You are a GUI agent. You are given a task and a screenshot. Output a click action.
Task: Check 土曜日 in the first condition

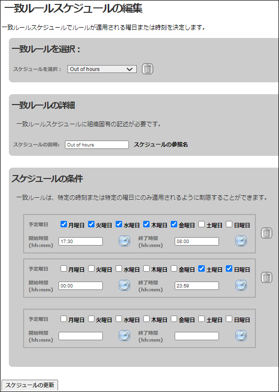click(202, 224)
